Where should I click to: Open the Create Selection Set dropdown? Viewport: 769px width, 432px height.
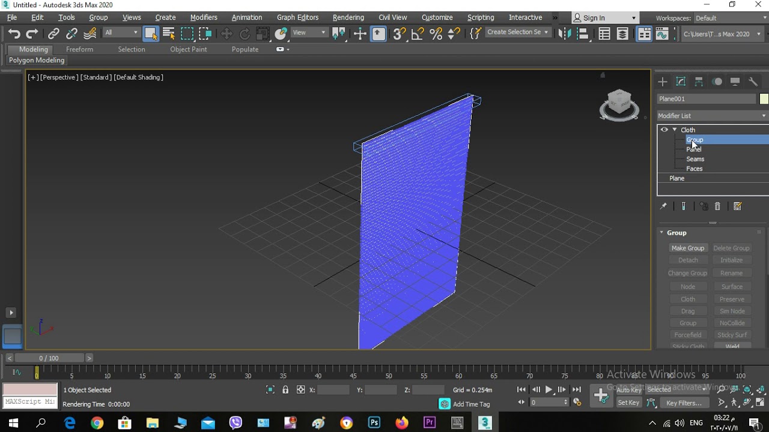pyautogui.click(x=517, y=32)
